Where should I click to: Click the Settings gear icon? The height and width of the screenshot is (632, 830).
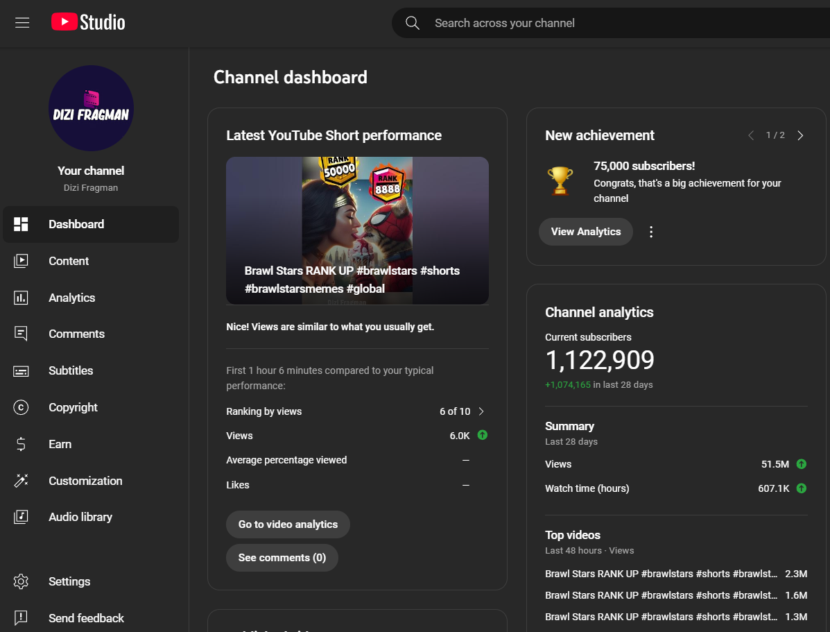[21, 581]
